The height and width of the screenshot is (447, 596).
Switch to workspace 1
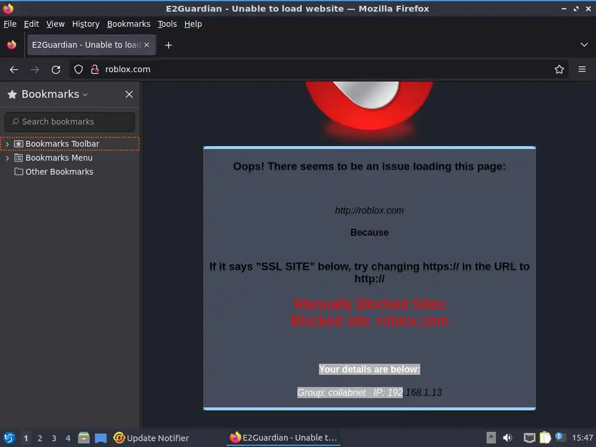[26, 438]
